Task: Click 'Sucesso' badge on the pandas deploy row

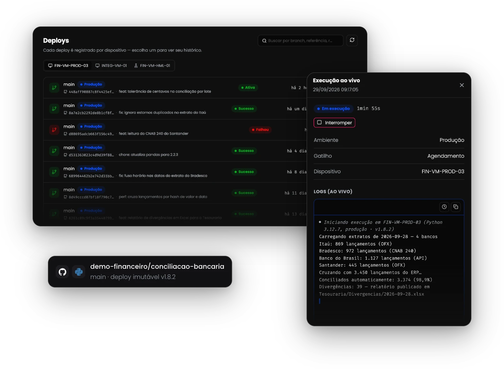Action: (x=244, y=151)
